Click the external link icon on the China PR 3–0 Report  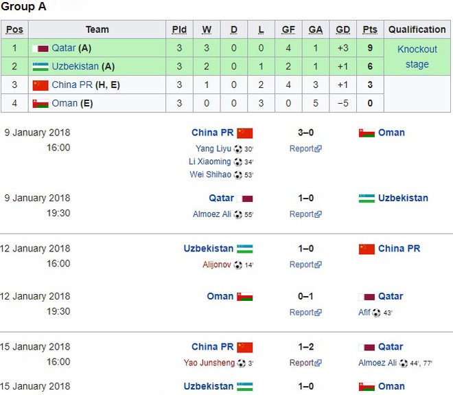point(318,149)
